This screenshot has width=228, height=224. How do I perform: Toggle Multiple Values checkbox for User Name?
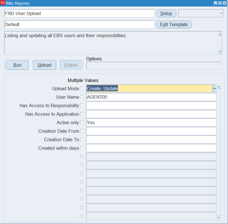pos(82,97)
